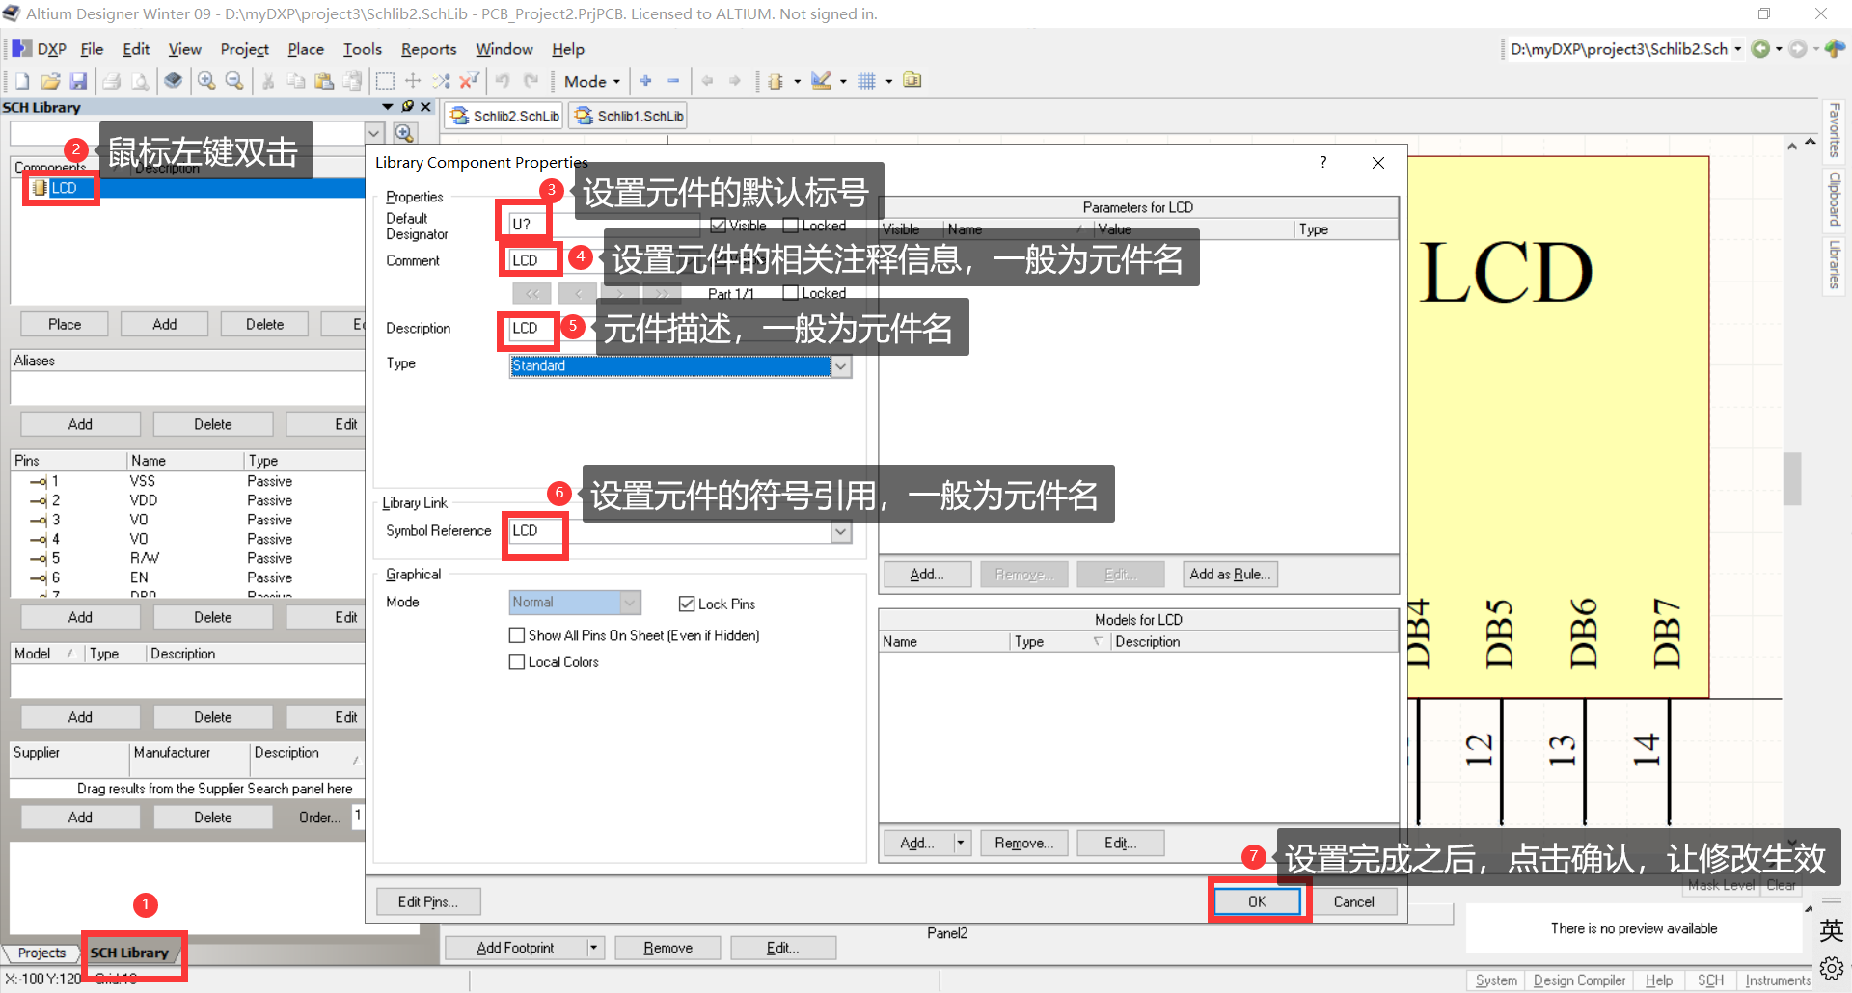This screenshot has width=1852, height=993.
Task: Zoom in with the magnifier plus icon
Action: (x=206, y=81)
